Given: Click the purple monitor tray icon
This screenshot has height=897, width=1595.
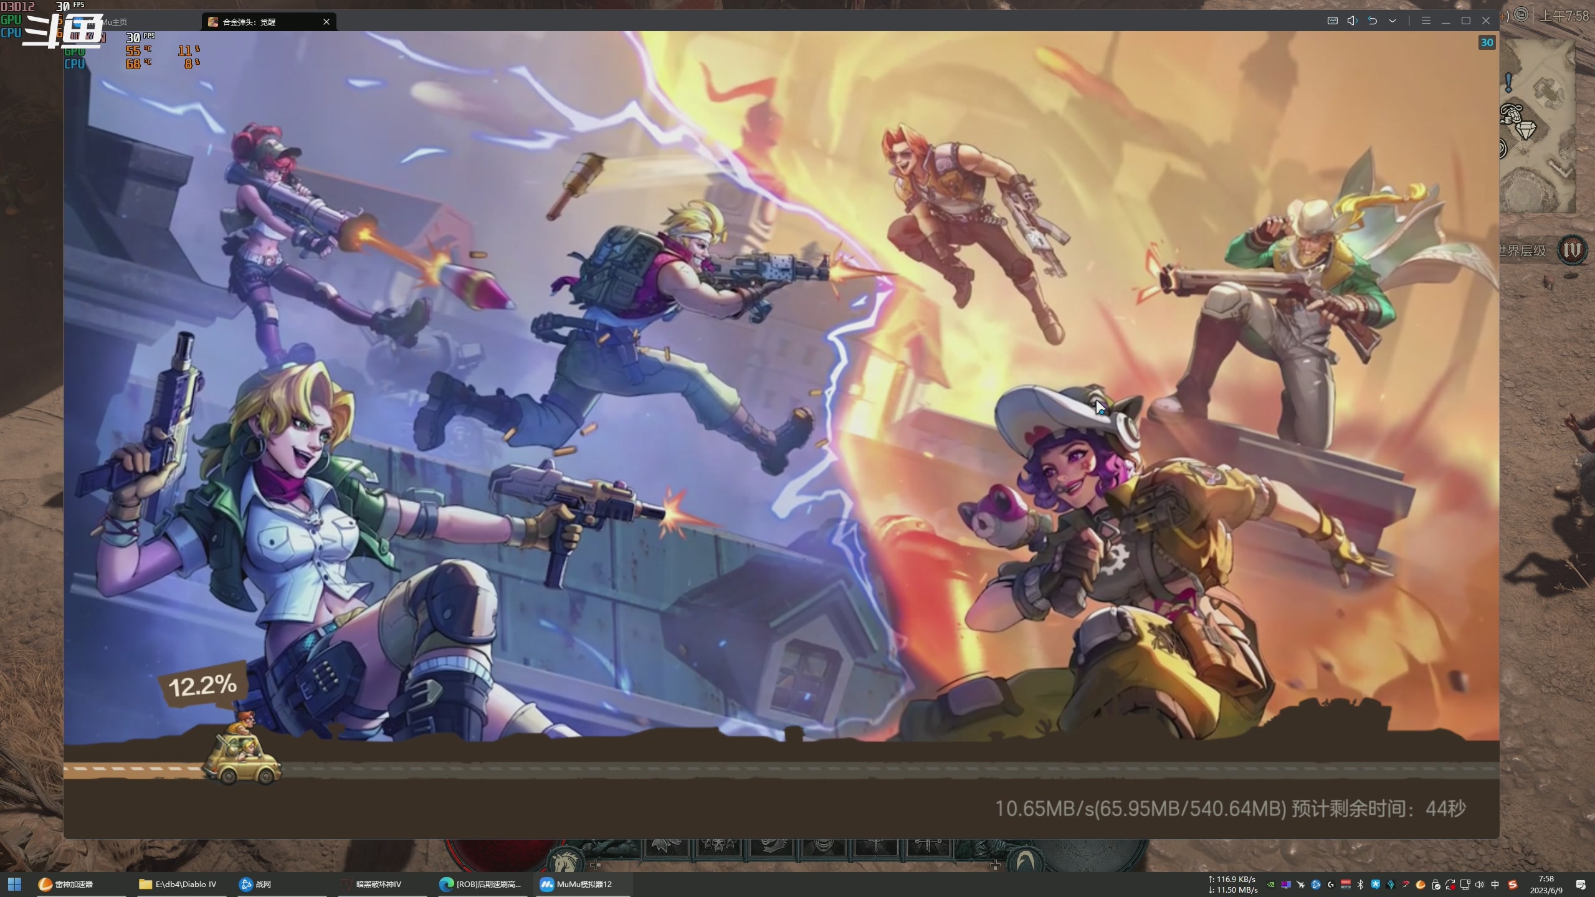Looking at the screenshot, I should 1285,885.
